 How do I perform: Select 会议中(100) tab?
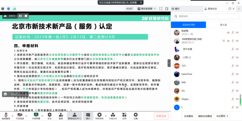click(188, 25)
